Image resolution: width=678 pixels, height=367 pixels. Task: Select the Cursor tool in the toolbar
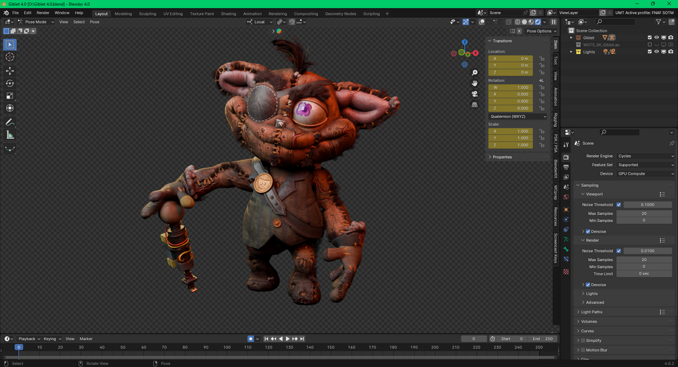click(10, 57)
